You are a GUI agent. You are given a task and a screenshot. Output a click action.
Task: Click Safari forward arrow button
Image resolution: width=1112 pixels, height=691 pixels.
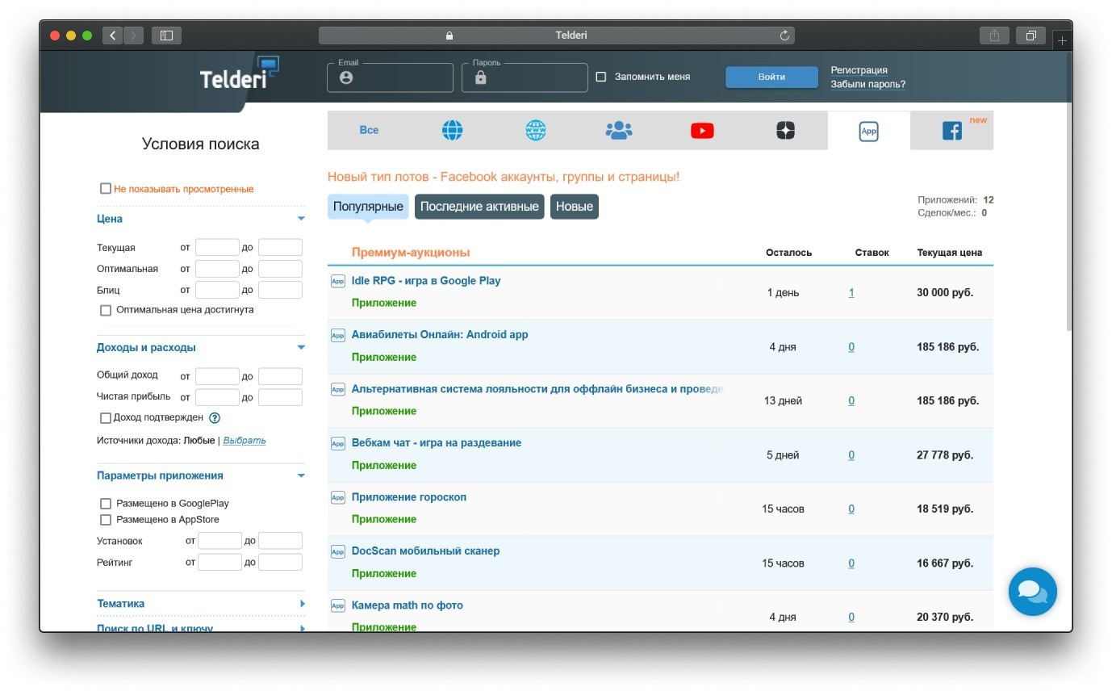[x=133, y=36]
